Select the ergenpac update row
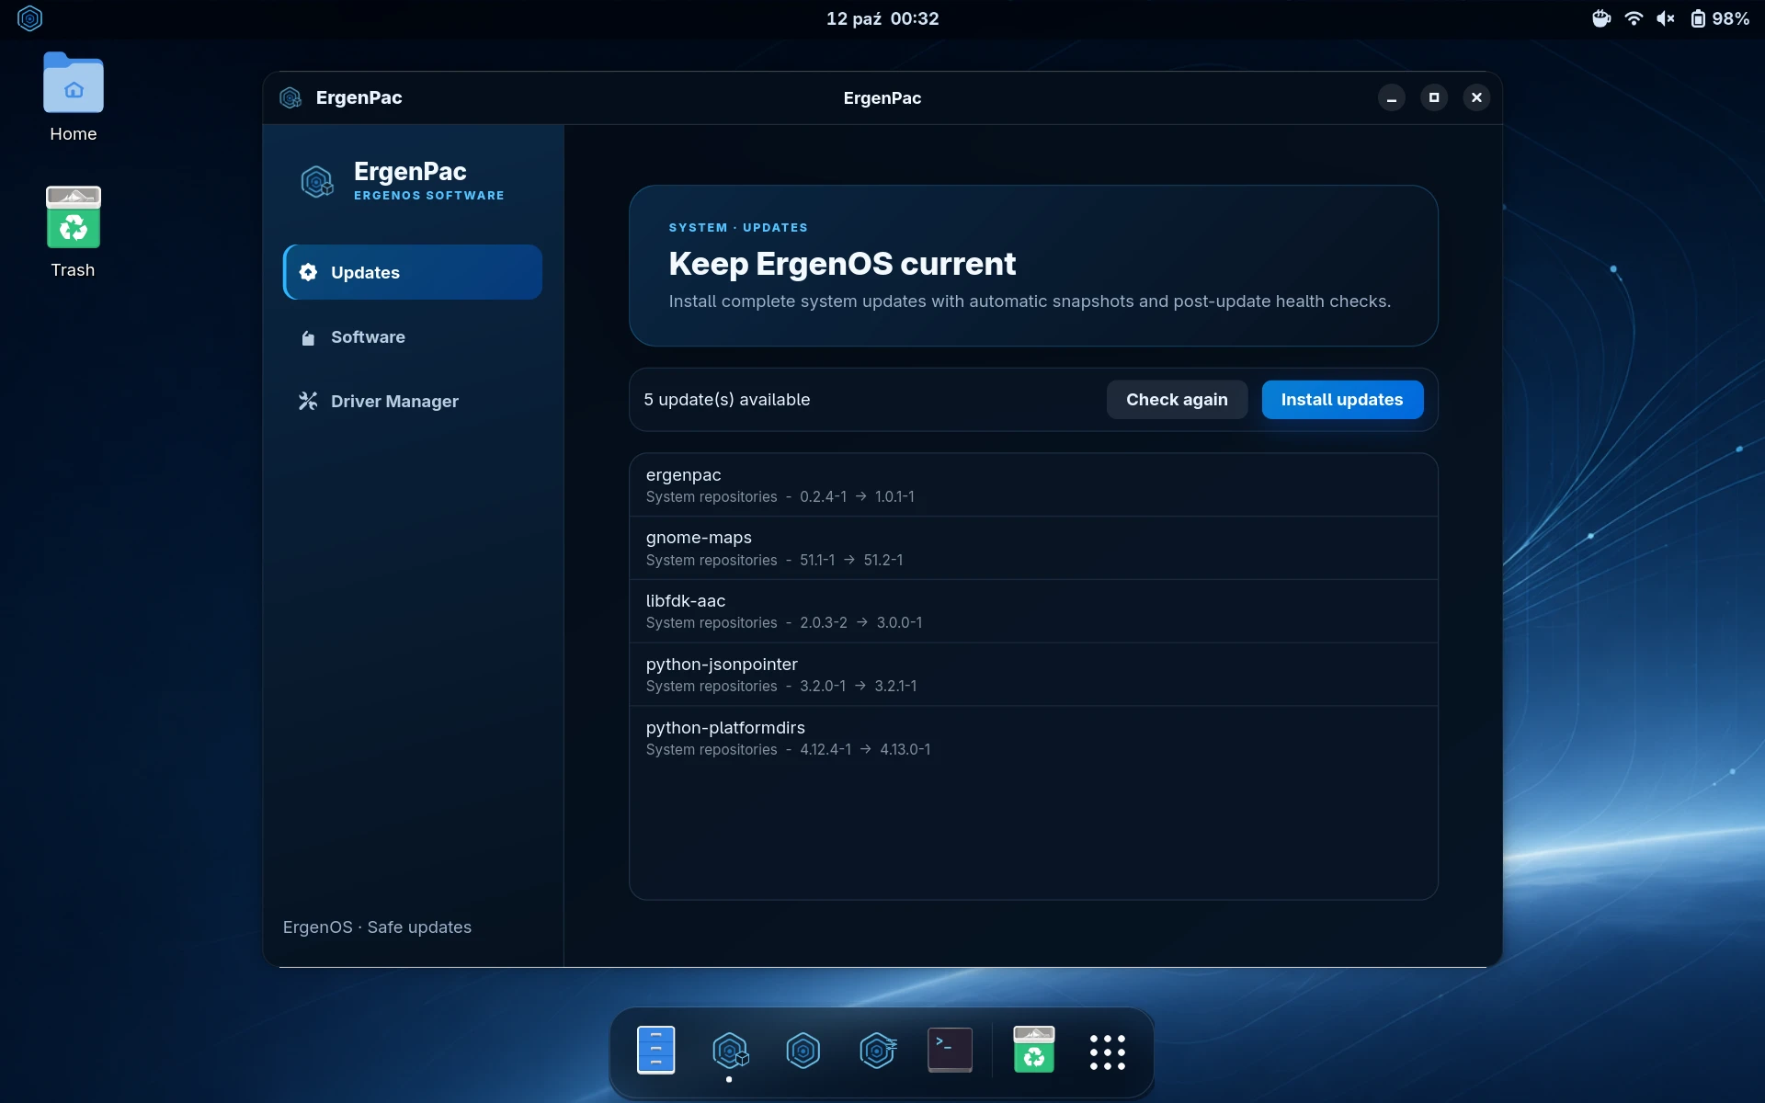This screenshot has width=1765, height=1103. [x=1033, y=485]
